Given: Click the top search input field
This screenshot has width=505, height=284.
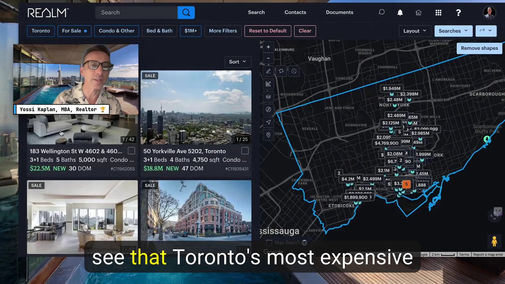Looking at the screenshot, I should pos(137,12).
